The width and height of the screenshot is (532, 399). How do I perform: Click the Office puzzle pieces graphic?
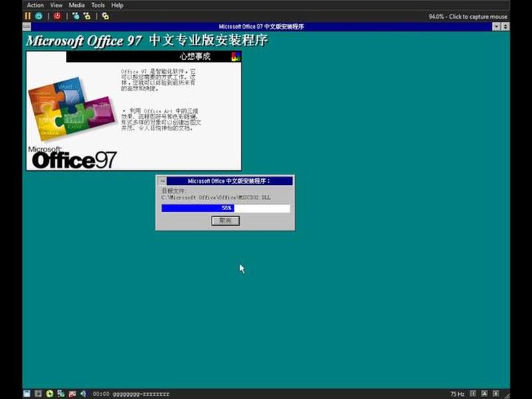pyautogui.click(x=72, y=108)
